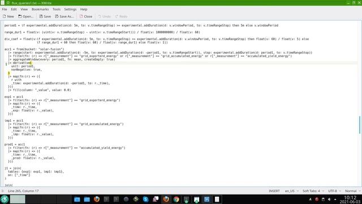Screen dimensions: 362x204
Task: Click the line 'prod1 = acc1'
Action: [x=15, y=144]
